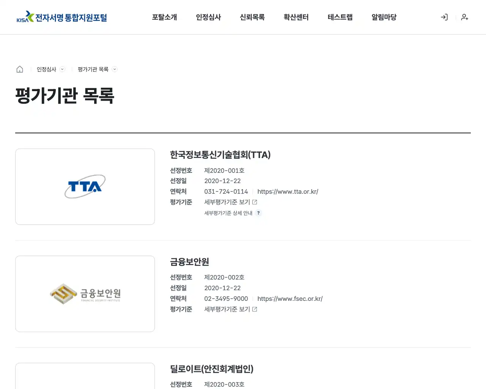Click the 제2020-001호 value
486x389 pixels.
(x=224, y=171)
